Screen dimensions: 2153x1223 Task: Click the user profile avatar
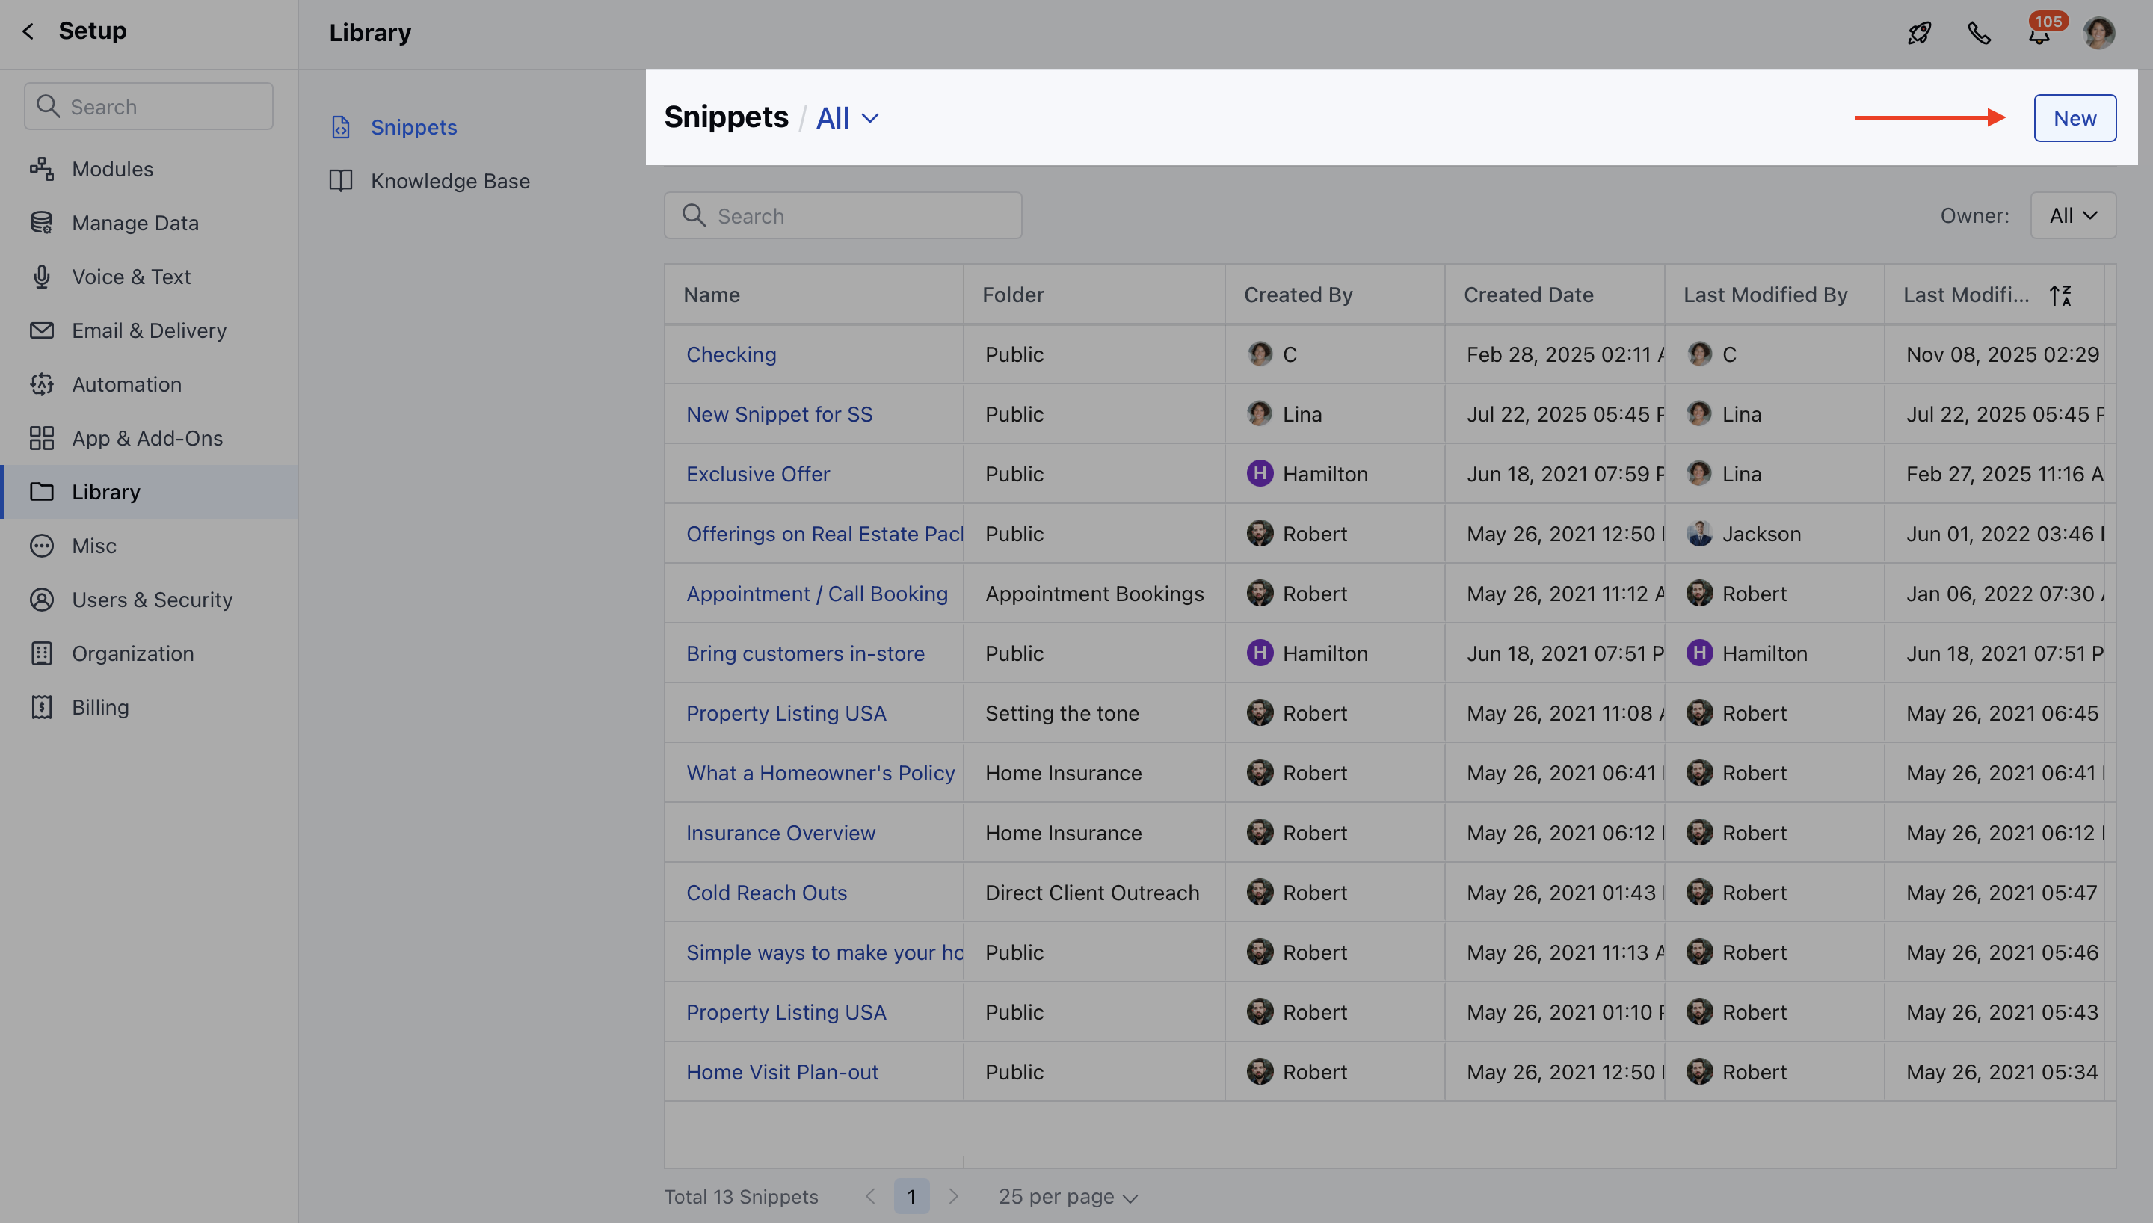2098,34
